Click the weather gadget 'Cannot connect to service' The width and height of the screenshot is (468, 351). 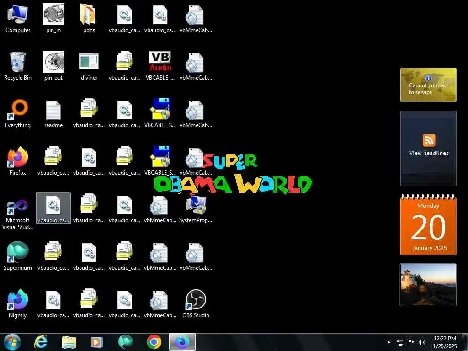click(x=428, y=85)
